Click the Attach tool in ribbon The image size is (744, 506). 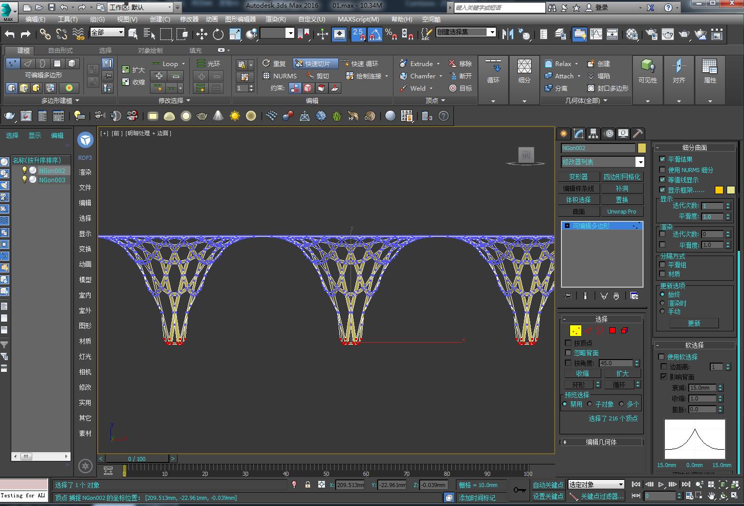coord(563,76)
